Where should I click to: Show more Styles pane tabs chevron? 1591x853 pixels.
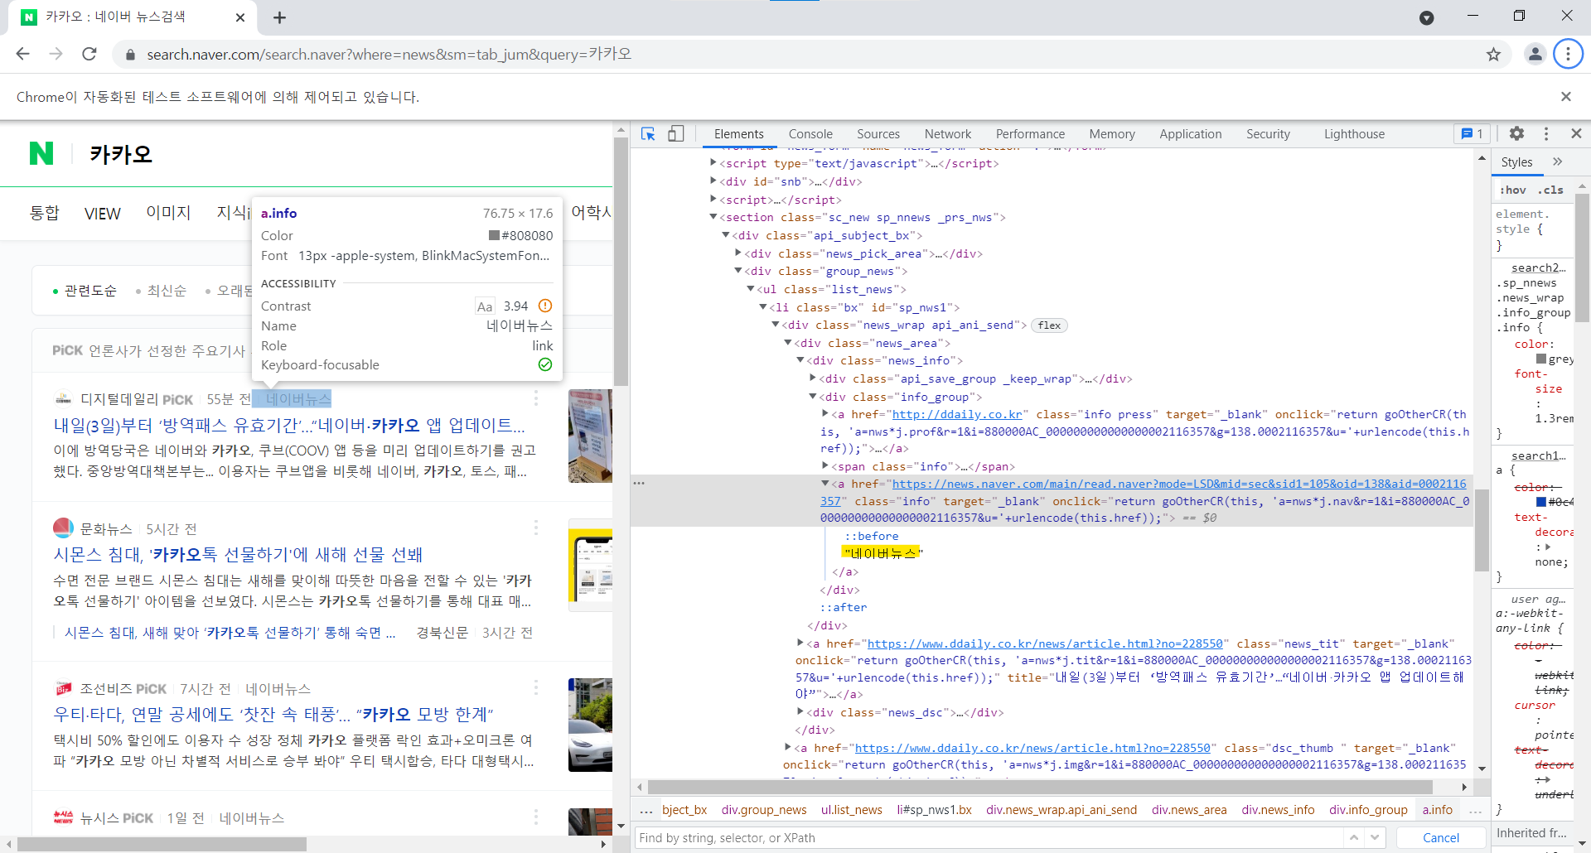click(1557, 161)
